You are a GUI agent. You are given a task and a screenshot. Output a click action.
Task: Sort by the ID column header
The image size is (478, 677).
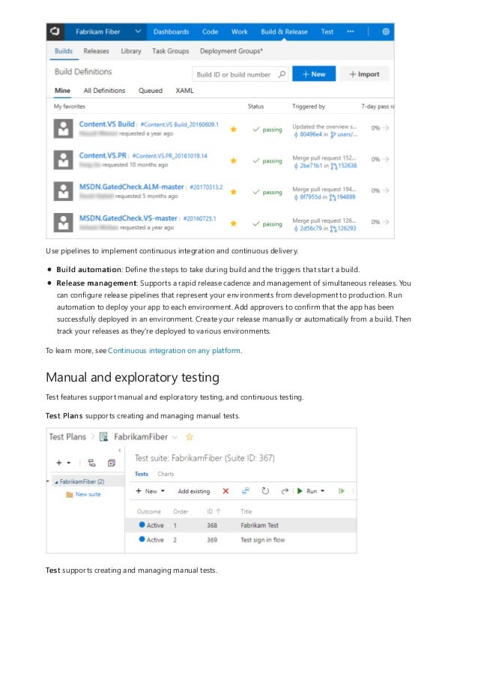[214, 511]
